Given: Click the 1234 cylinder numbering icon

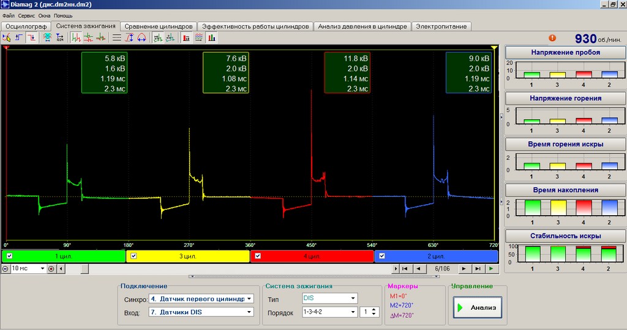Looking at the screenshot, I should [60, 38].
